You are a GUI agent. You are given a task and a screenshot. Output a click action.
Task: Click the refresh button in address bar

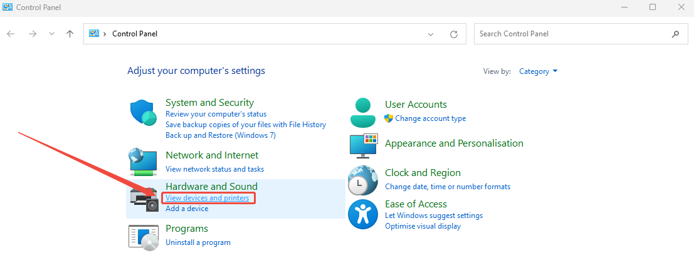point(454,34)
